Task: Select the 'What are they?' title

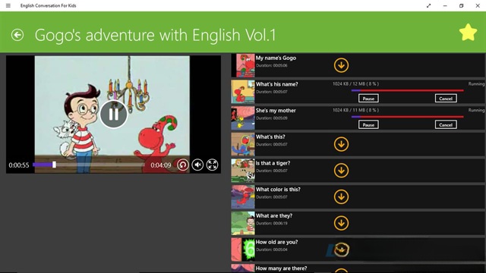Action: point(274,215)
